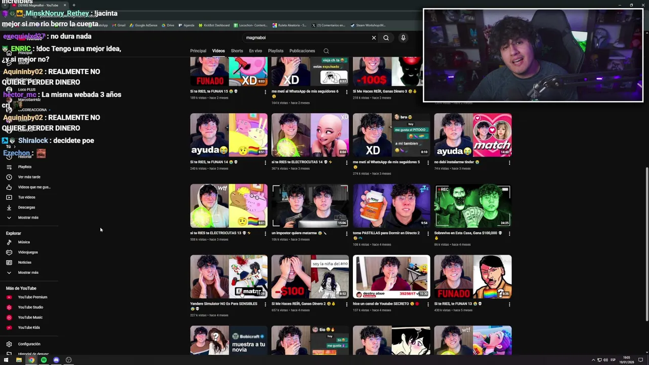The image size is (649, 365).
Task: Play 'Si Me Haces REÍR, Ganas Dinero 2' thumbnail
Action: point(310,277)
